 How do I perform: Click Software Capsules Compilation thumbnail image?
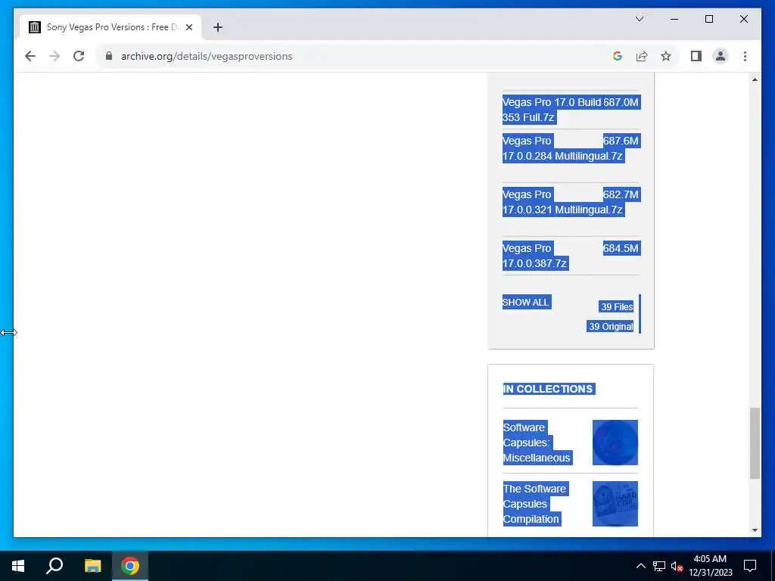[615, 504]
